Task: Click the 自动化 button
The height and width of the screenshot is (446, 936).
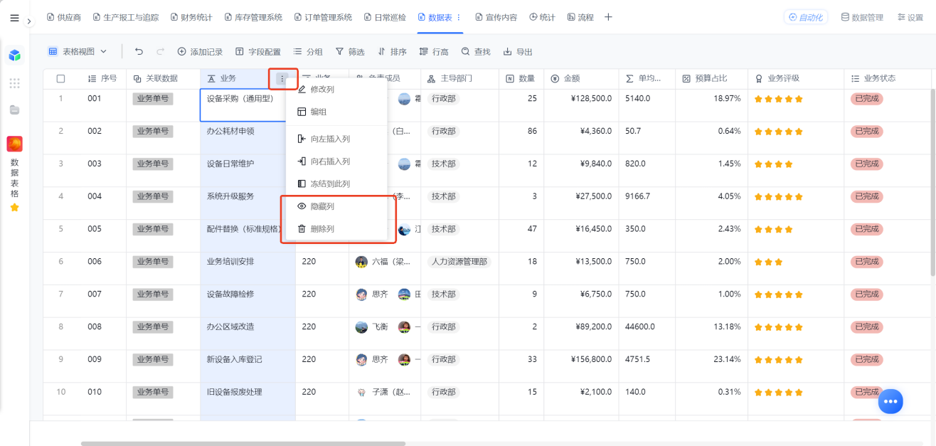Action: [x=806, y=17]
